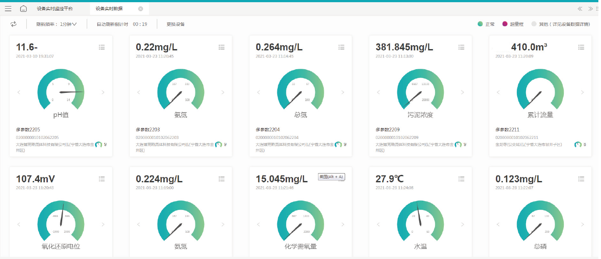
Task: Toggle the 正常 legend indicator
Action: point(480,24)
